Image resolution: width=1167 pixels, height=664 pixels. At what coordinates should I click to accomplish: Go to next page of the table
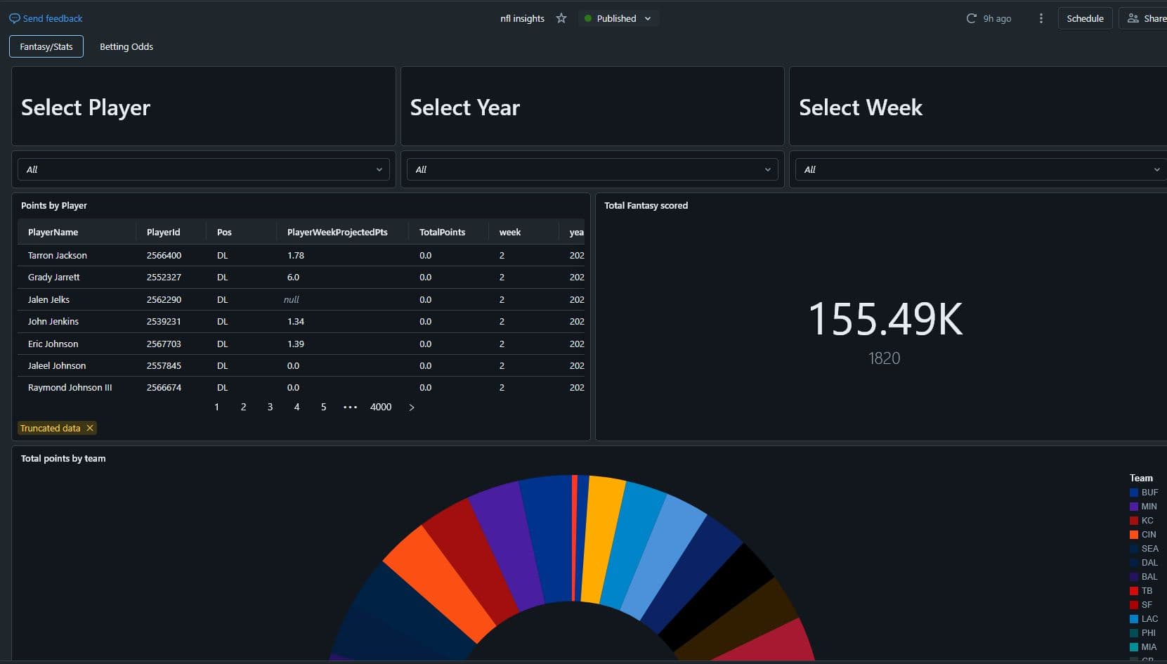412,407
